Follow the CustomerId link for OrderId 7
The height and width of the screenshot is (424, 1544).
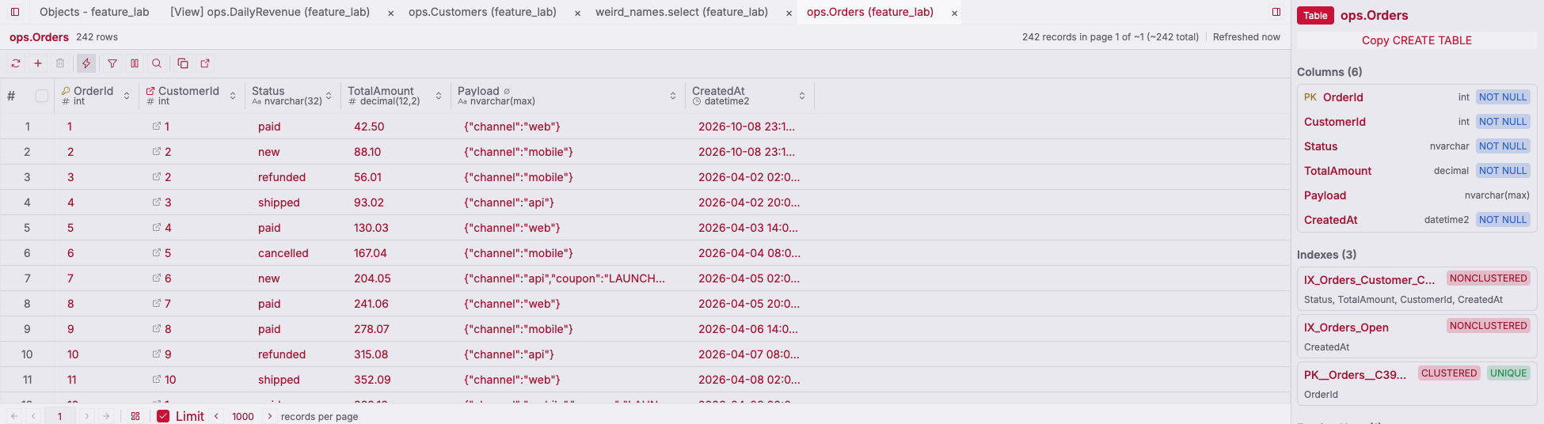tap(157, 278)
